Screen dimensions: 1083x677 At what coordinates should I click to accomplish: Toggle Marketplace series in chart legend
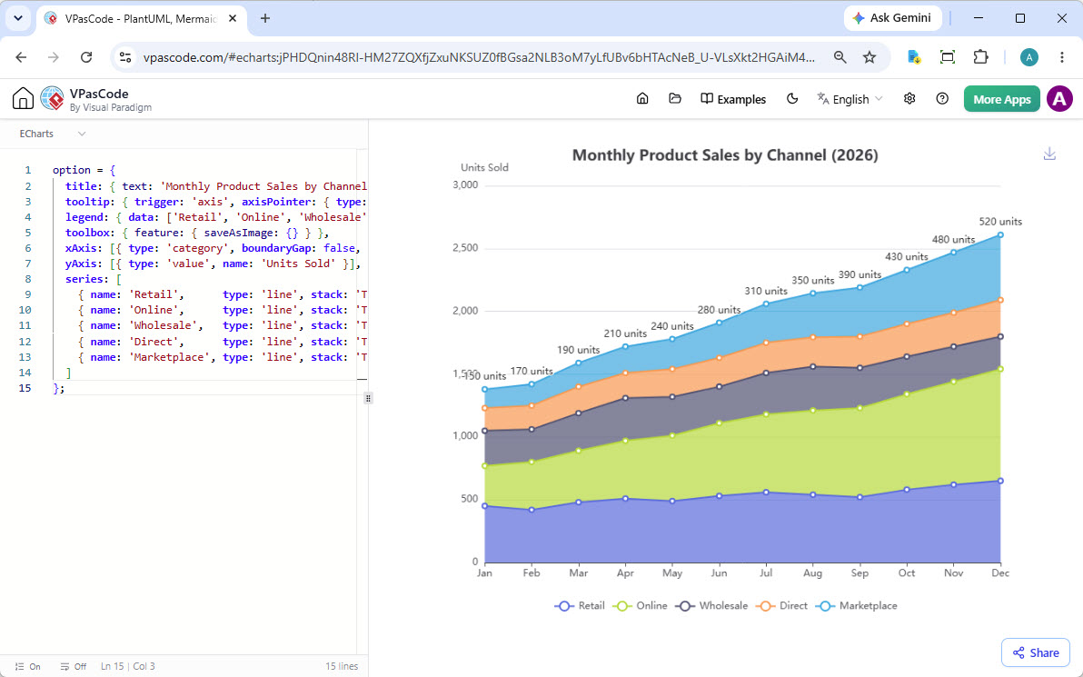point(857,606)
